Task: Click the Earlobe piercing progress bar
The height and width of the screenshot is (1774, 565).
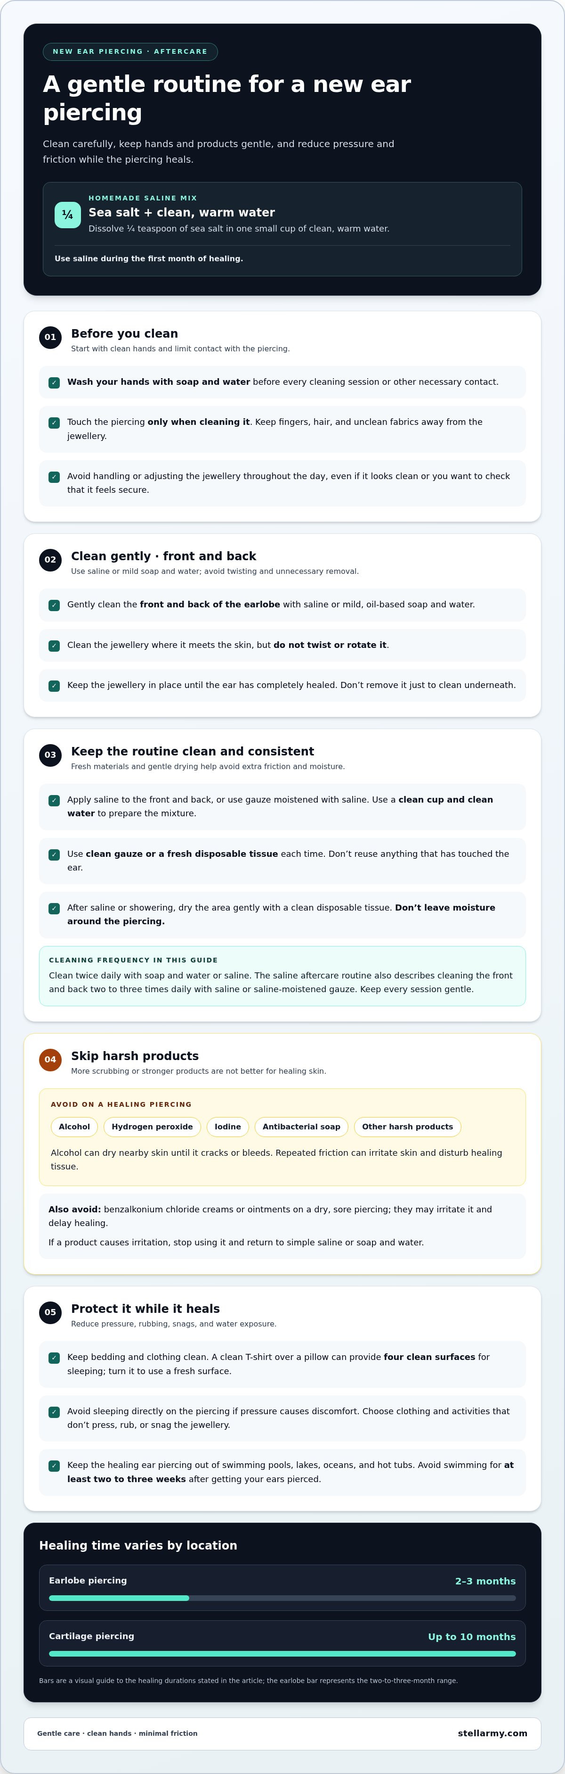Action: click(282, 1599)
